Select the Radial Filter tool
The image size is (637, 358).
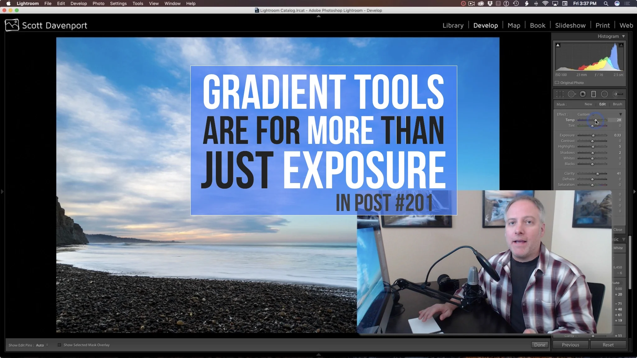(x=604, y=94)
